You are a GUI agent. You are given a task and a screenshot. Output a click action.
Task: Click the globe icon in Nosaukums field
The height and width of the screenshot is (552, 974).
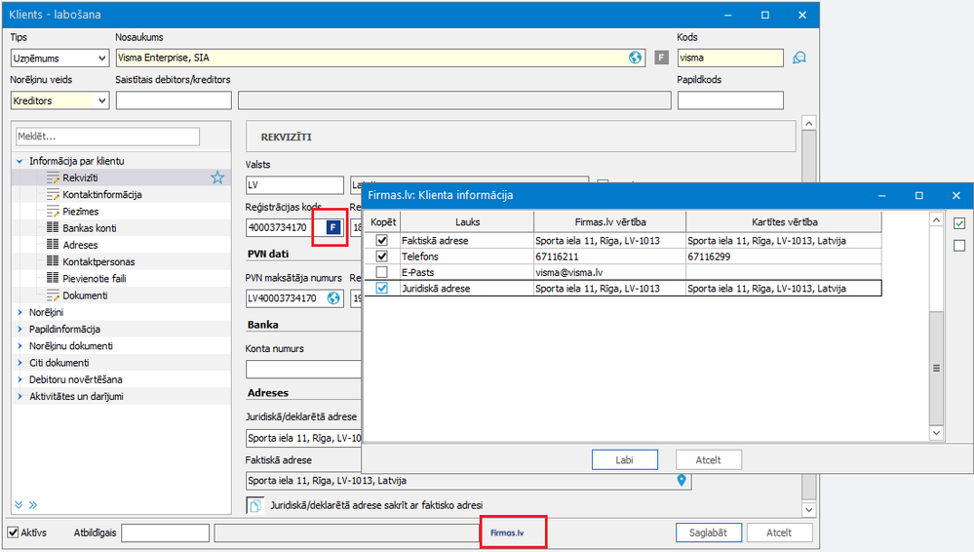[x=635, y=58]
